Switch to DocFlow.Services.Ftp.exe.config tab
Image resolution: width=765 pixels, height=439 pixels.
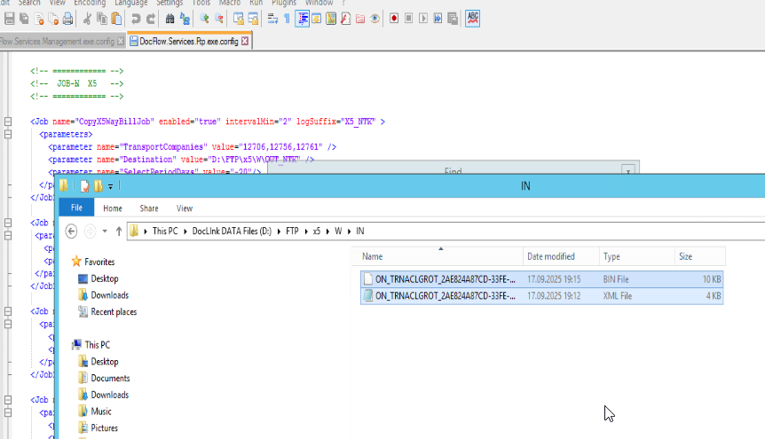point(189,42)
